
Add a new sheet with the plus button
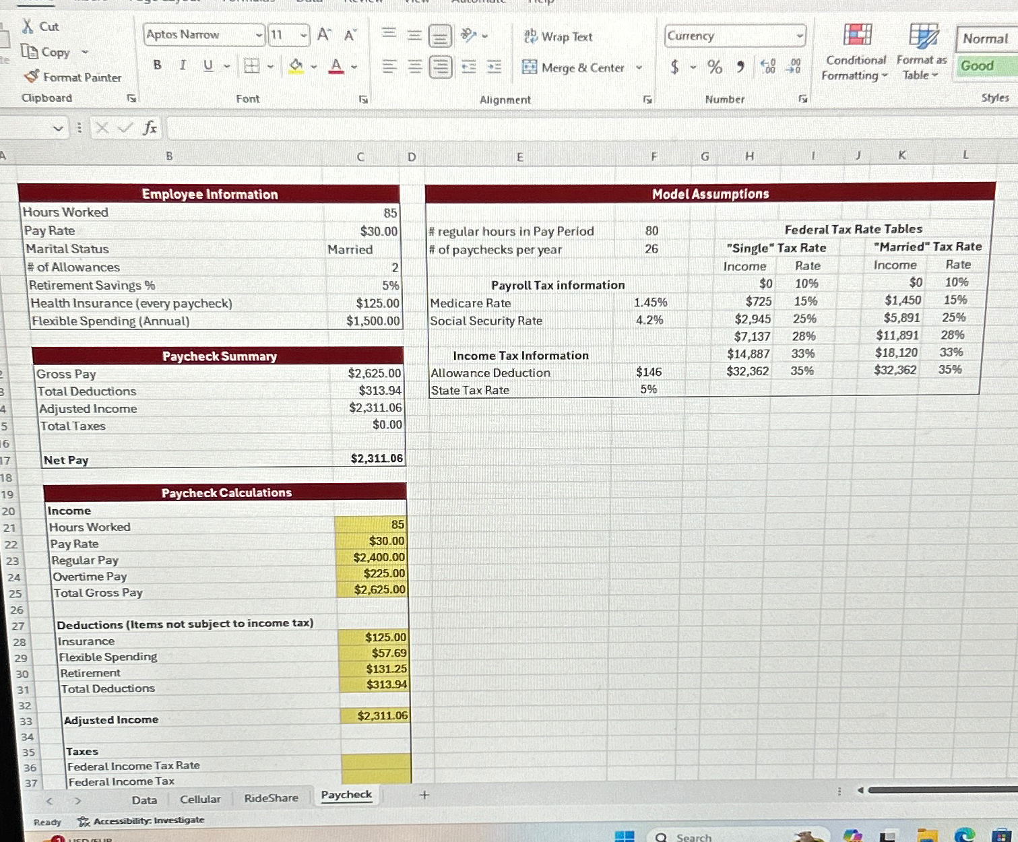pyautogui.click(x=424, y=796)
